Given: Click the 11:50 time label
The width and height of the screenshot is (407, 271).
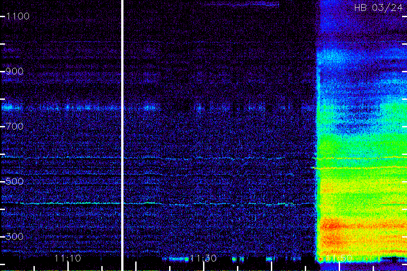Looking at the screenshot, I should click(339, 258).
